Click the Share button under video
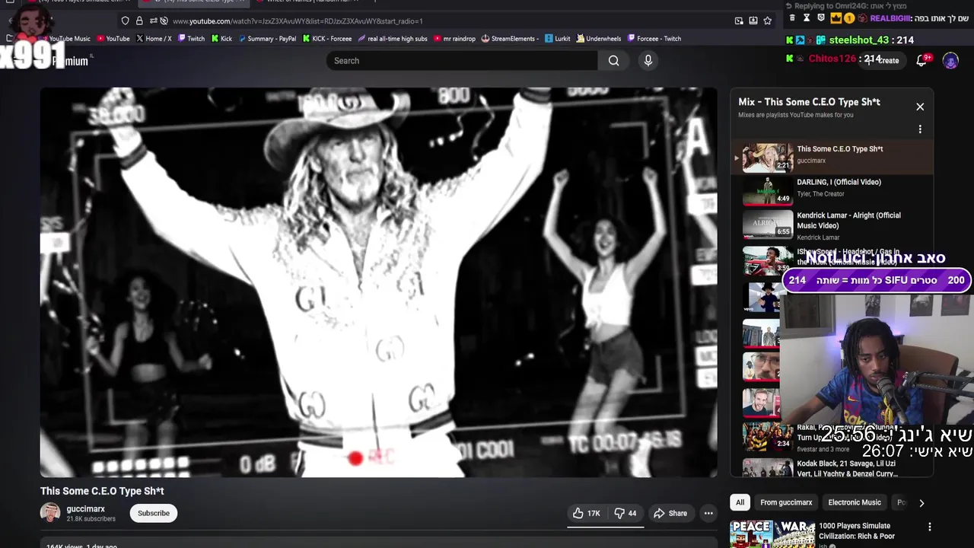 670,513
